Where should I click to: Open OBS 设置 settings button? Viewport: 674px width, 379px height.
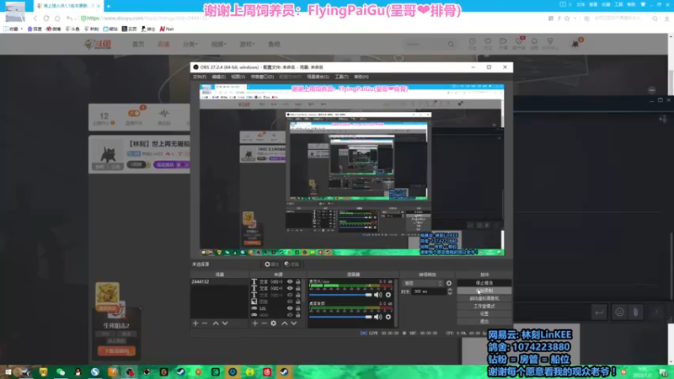coord(484,313)
